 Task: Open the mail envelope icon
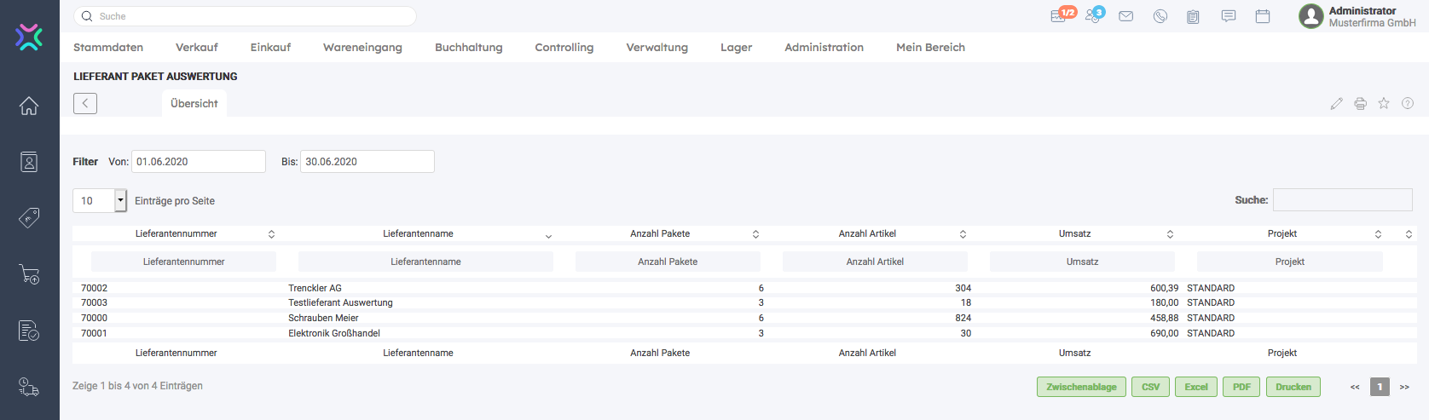pos(1125,16)
